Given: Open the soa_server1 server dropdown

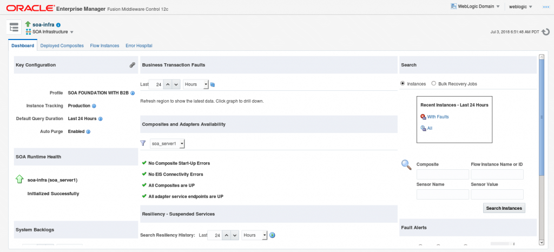Looking at the screenshot, I should pos(167,144).
